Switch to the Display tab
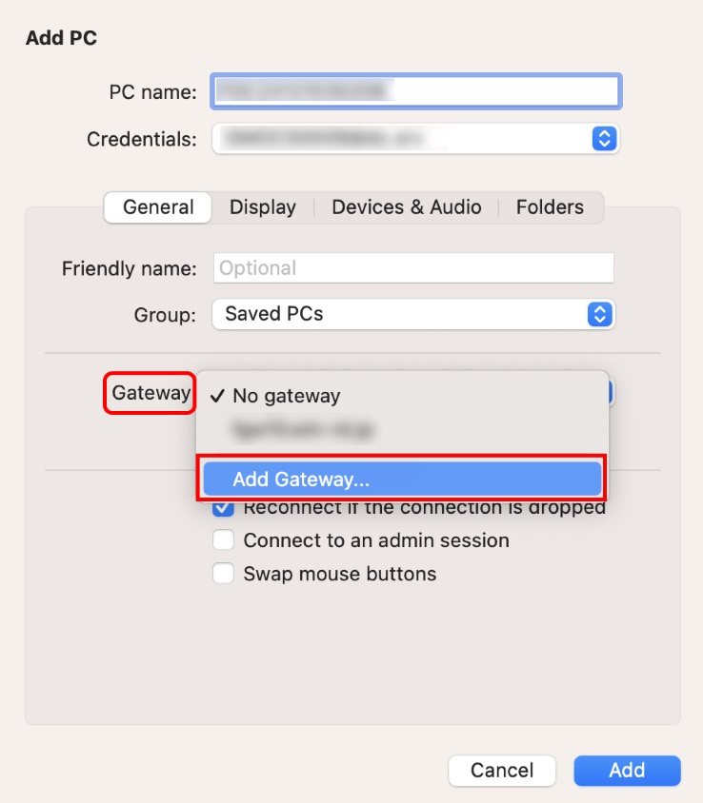 (263, 207)
